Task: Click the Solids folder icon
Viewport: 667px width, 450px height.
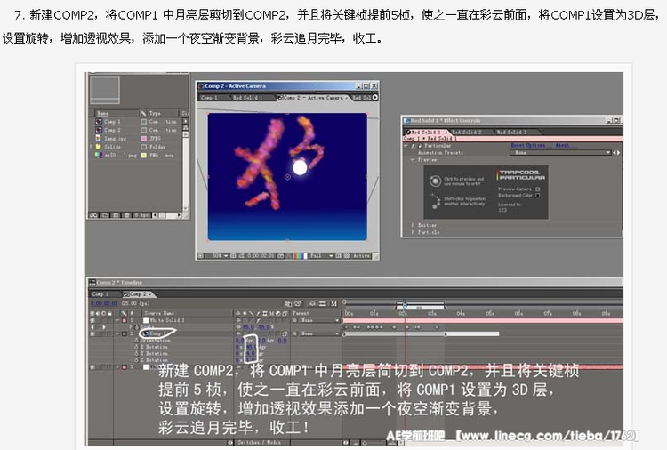Action: tap(99, 147)
